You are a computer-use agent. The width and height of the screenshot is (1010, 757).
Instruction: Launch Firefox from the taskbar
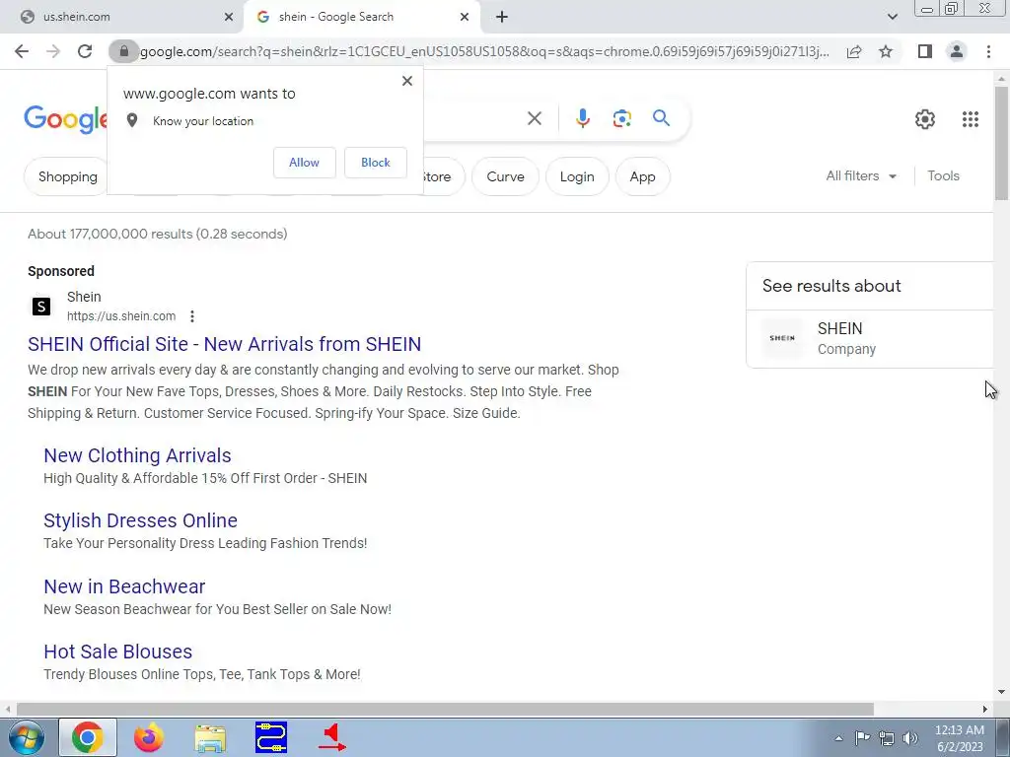click(x=149, y=737)
